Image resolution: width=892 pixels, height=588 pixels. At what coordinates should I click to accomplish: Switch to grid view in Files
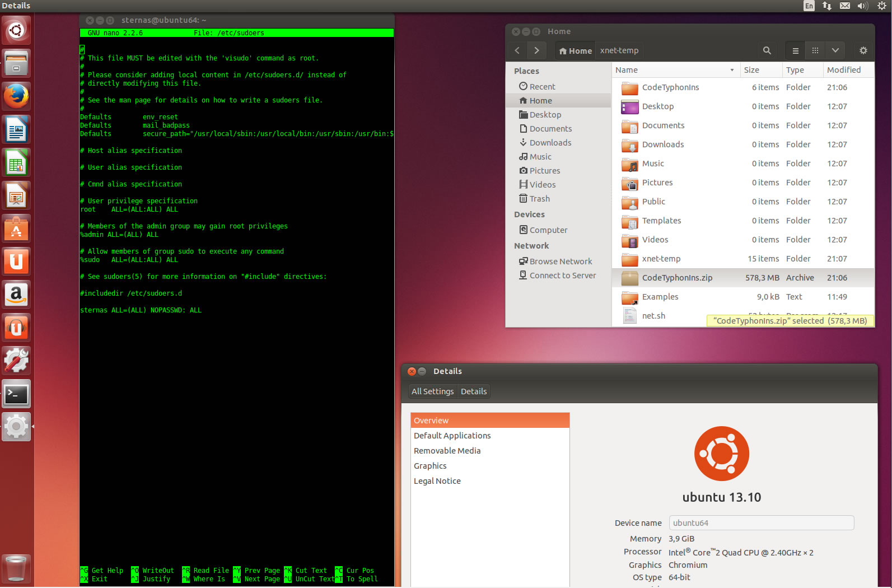click(815, 50)
